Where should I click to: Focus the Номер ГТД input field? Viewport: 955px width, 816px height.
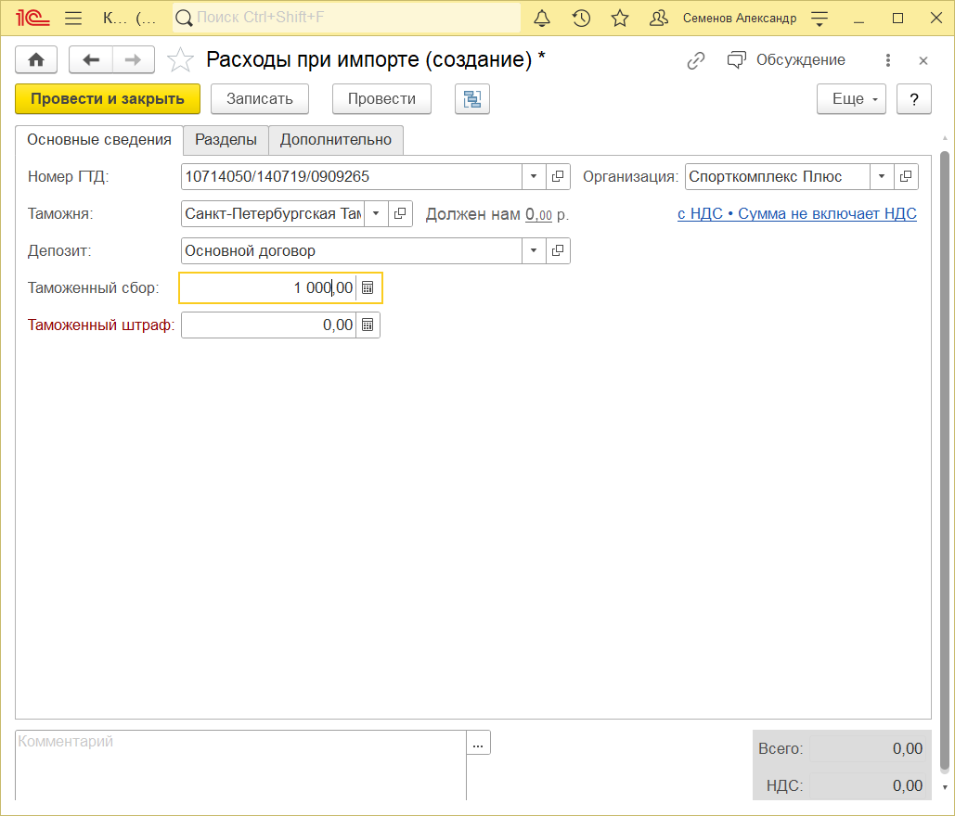tap(352, 176)
